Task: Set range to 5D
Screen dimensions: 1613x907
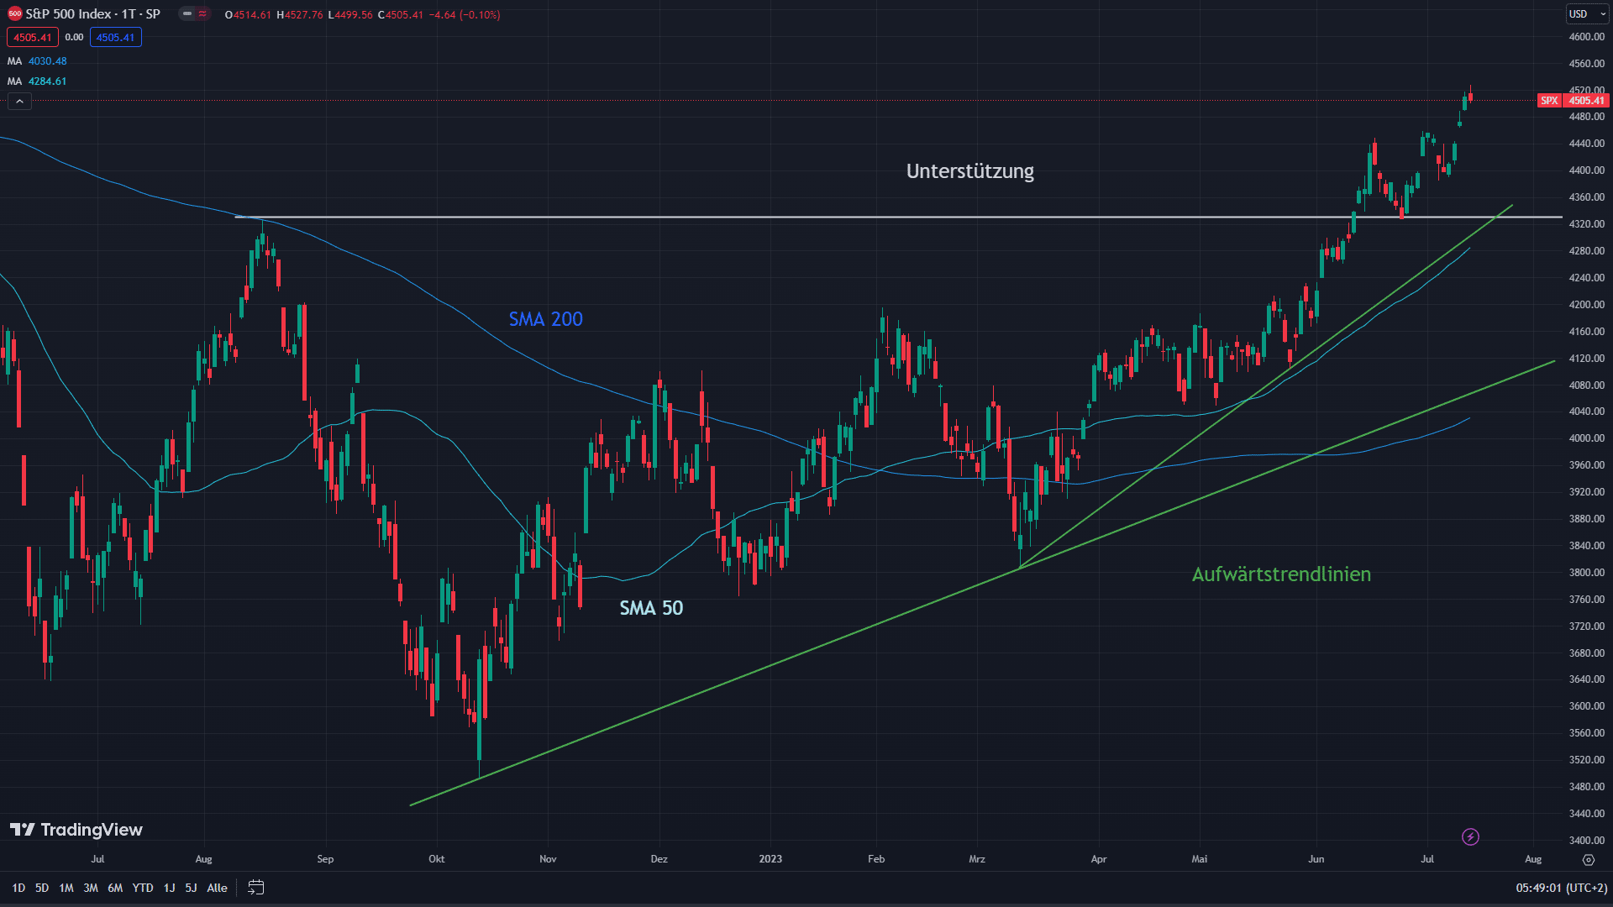Action: [42, 888]
